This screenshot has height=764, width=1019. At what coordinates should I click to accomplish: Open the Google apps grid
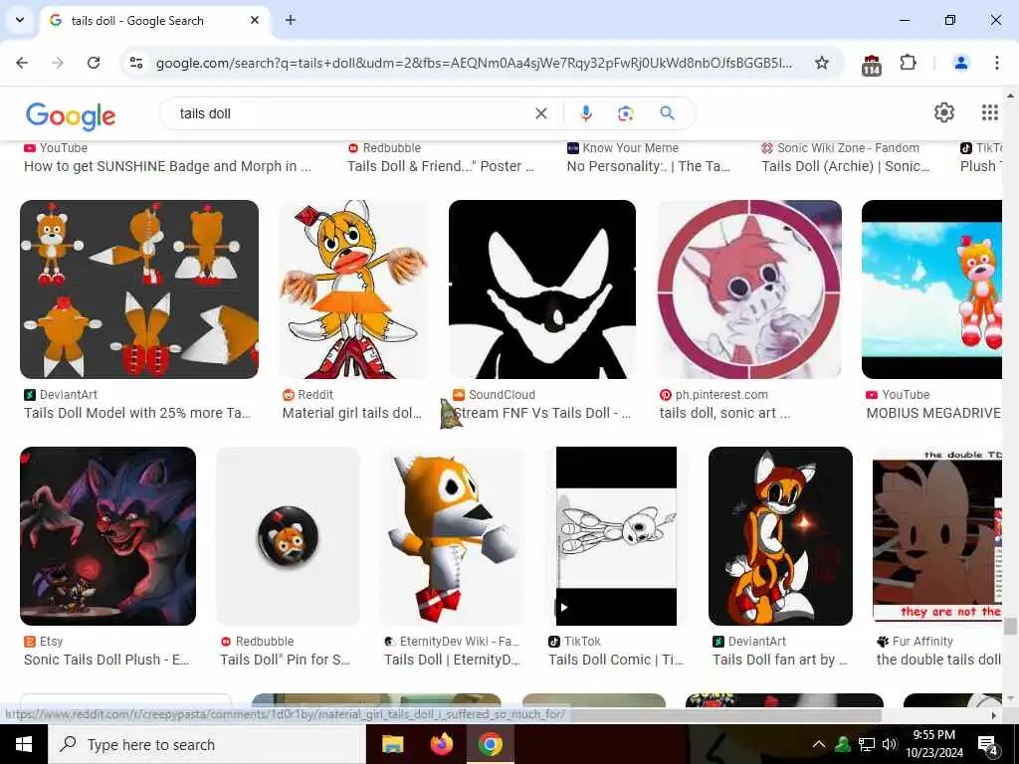click(989, 112)
